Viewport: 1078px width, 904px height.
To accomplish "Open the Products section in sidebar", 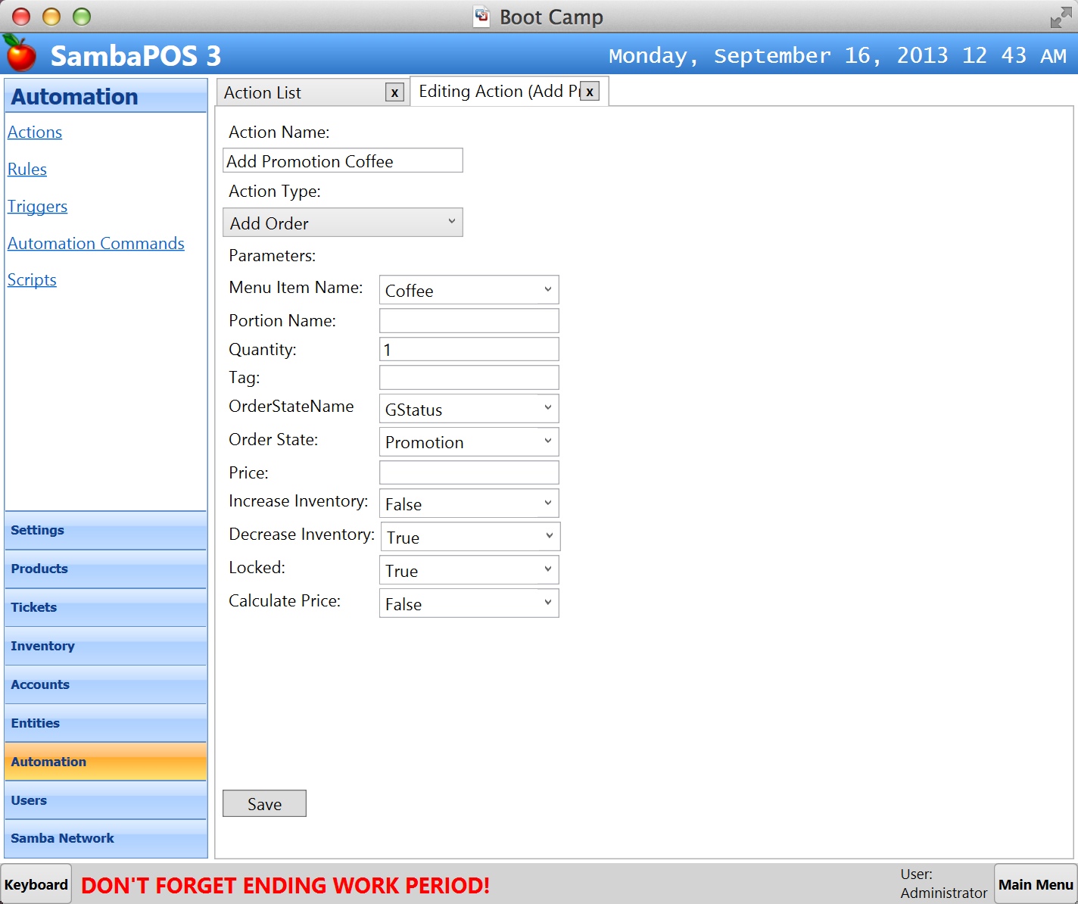I will (x=105, y=569).
